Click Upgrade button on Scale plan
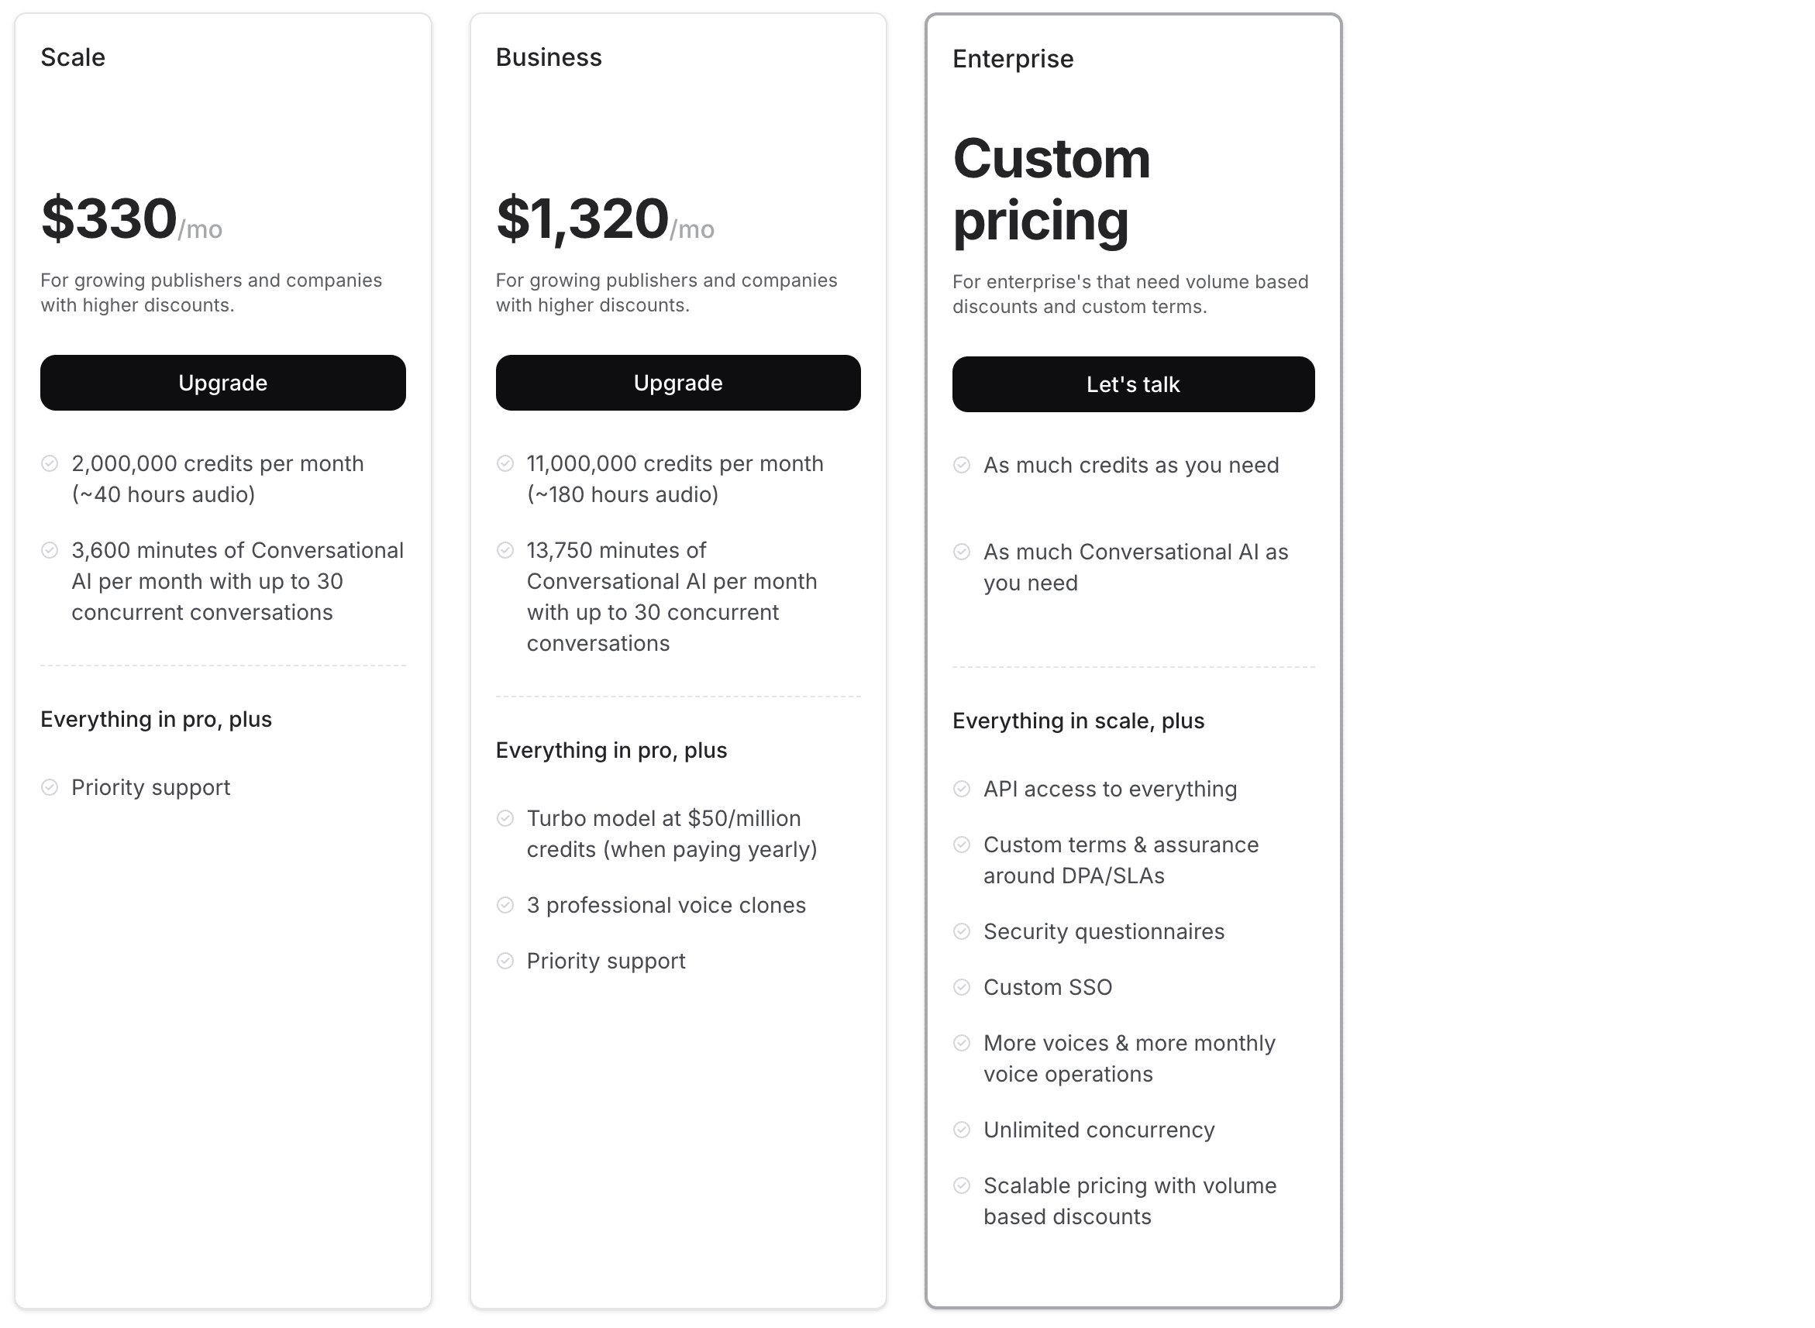This screenshot has width=1815, height=1328. 222,383
